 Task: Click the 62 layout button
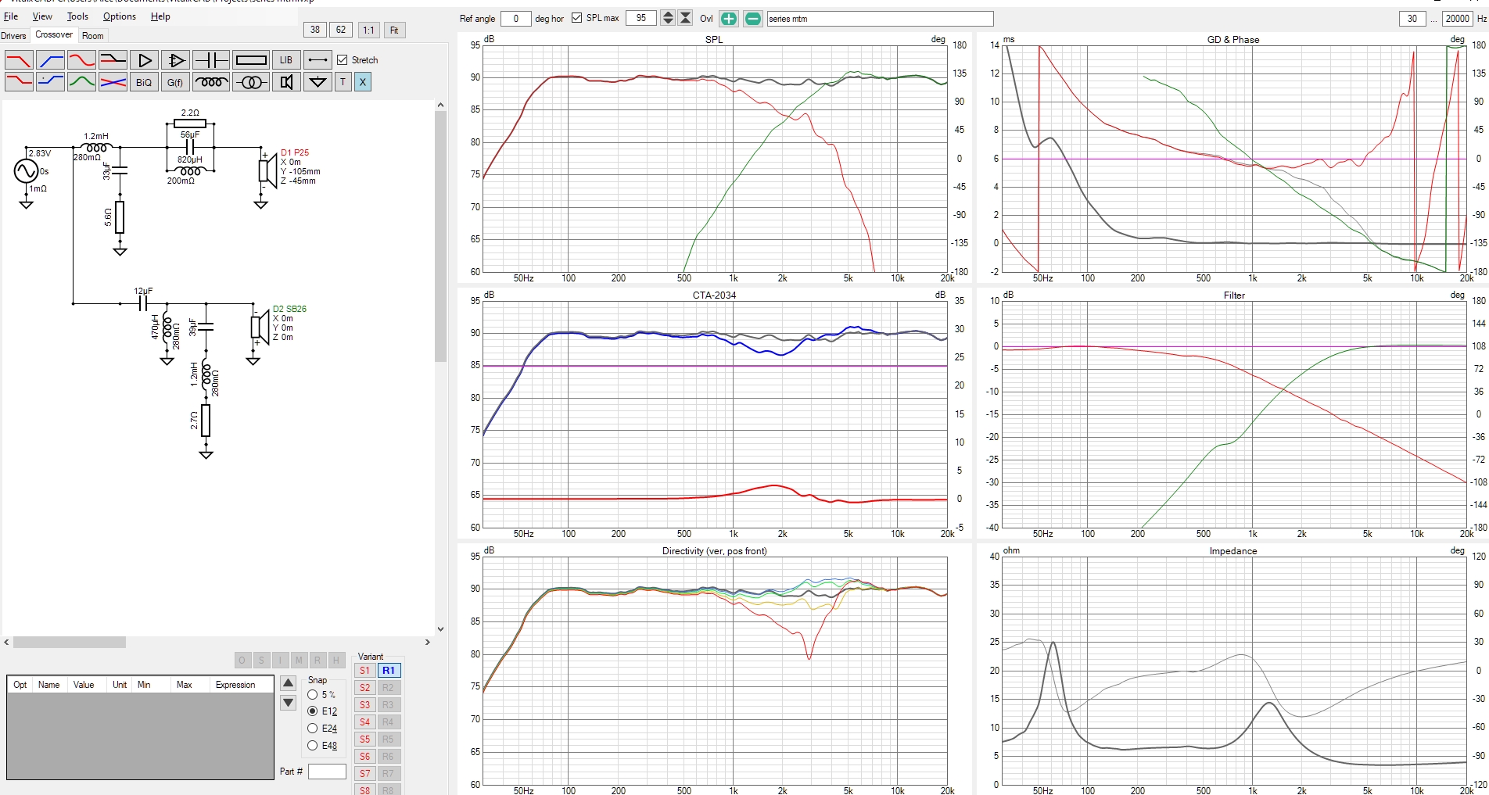(x=341, y=30)
